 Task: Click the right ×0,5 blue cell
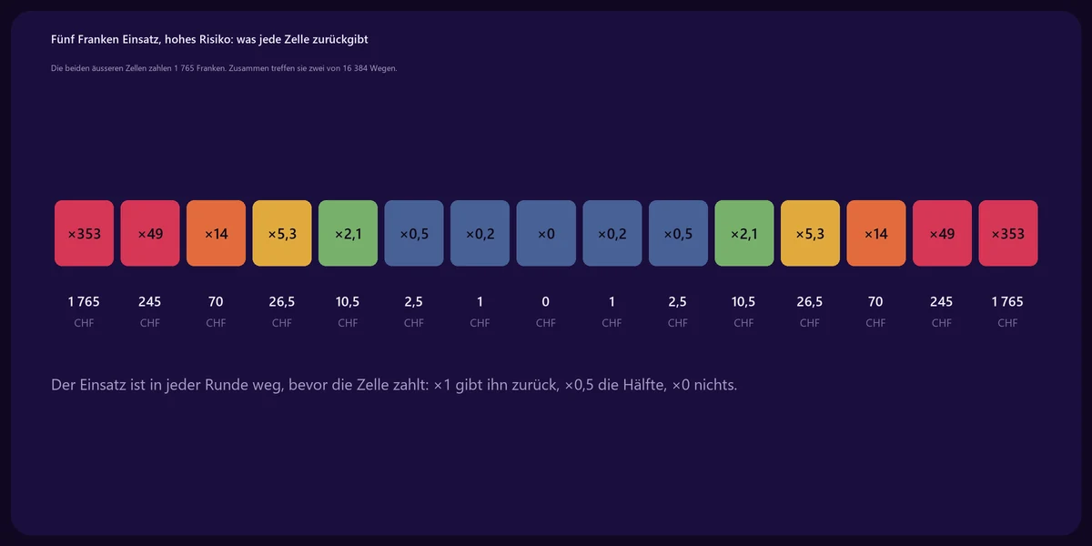click(x=678, y=233)
